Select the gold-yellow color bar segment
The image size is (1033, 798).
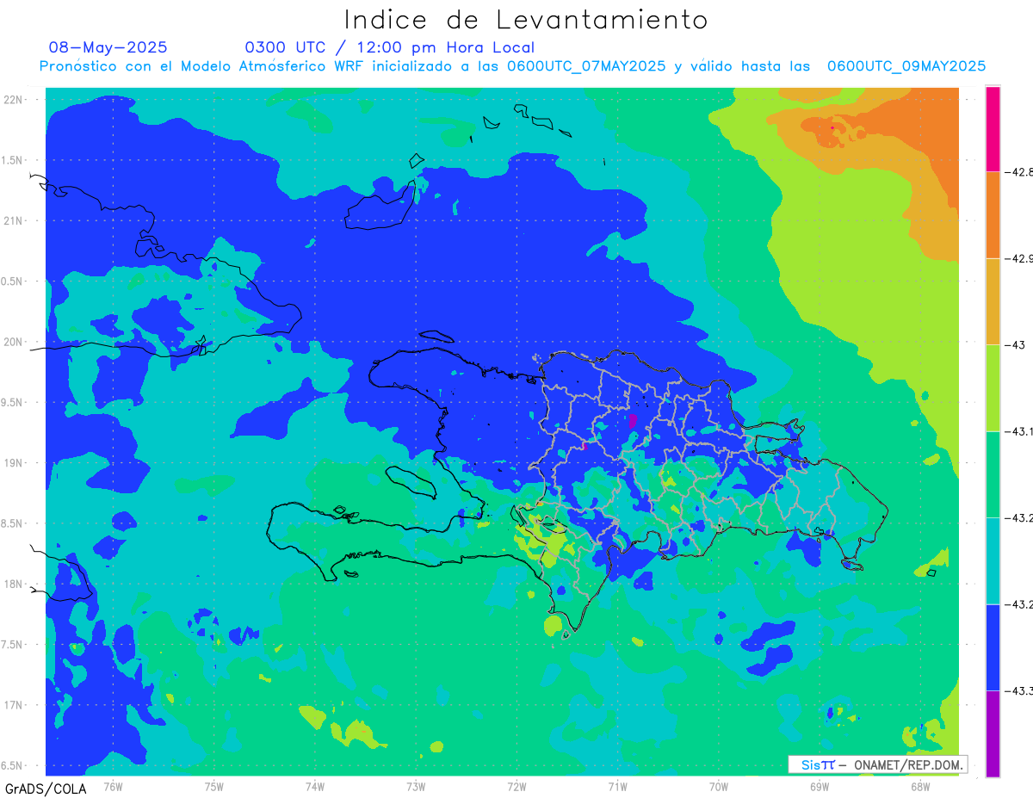pyautogui.click(x=993, y=301)
